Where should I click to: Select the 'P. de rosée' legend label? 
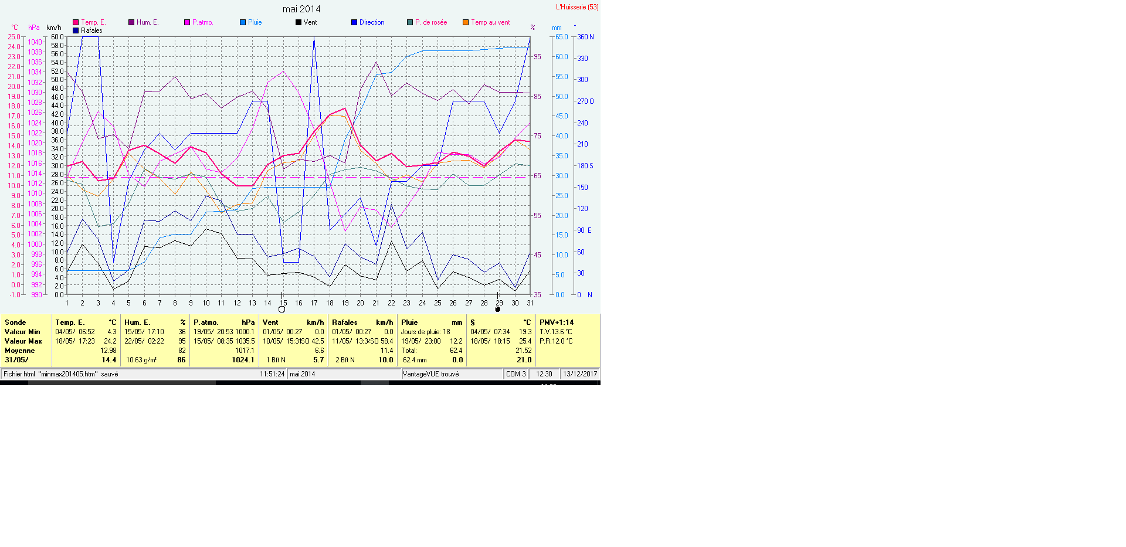(431, 22)
